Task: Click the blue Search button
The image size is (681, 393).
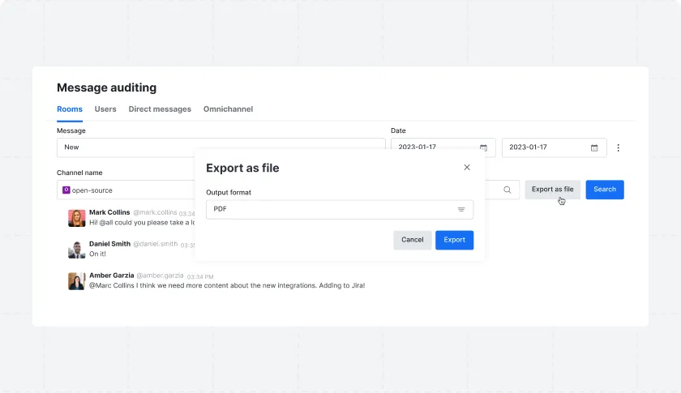Action: [x=605, y=190]
